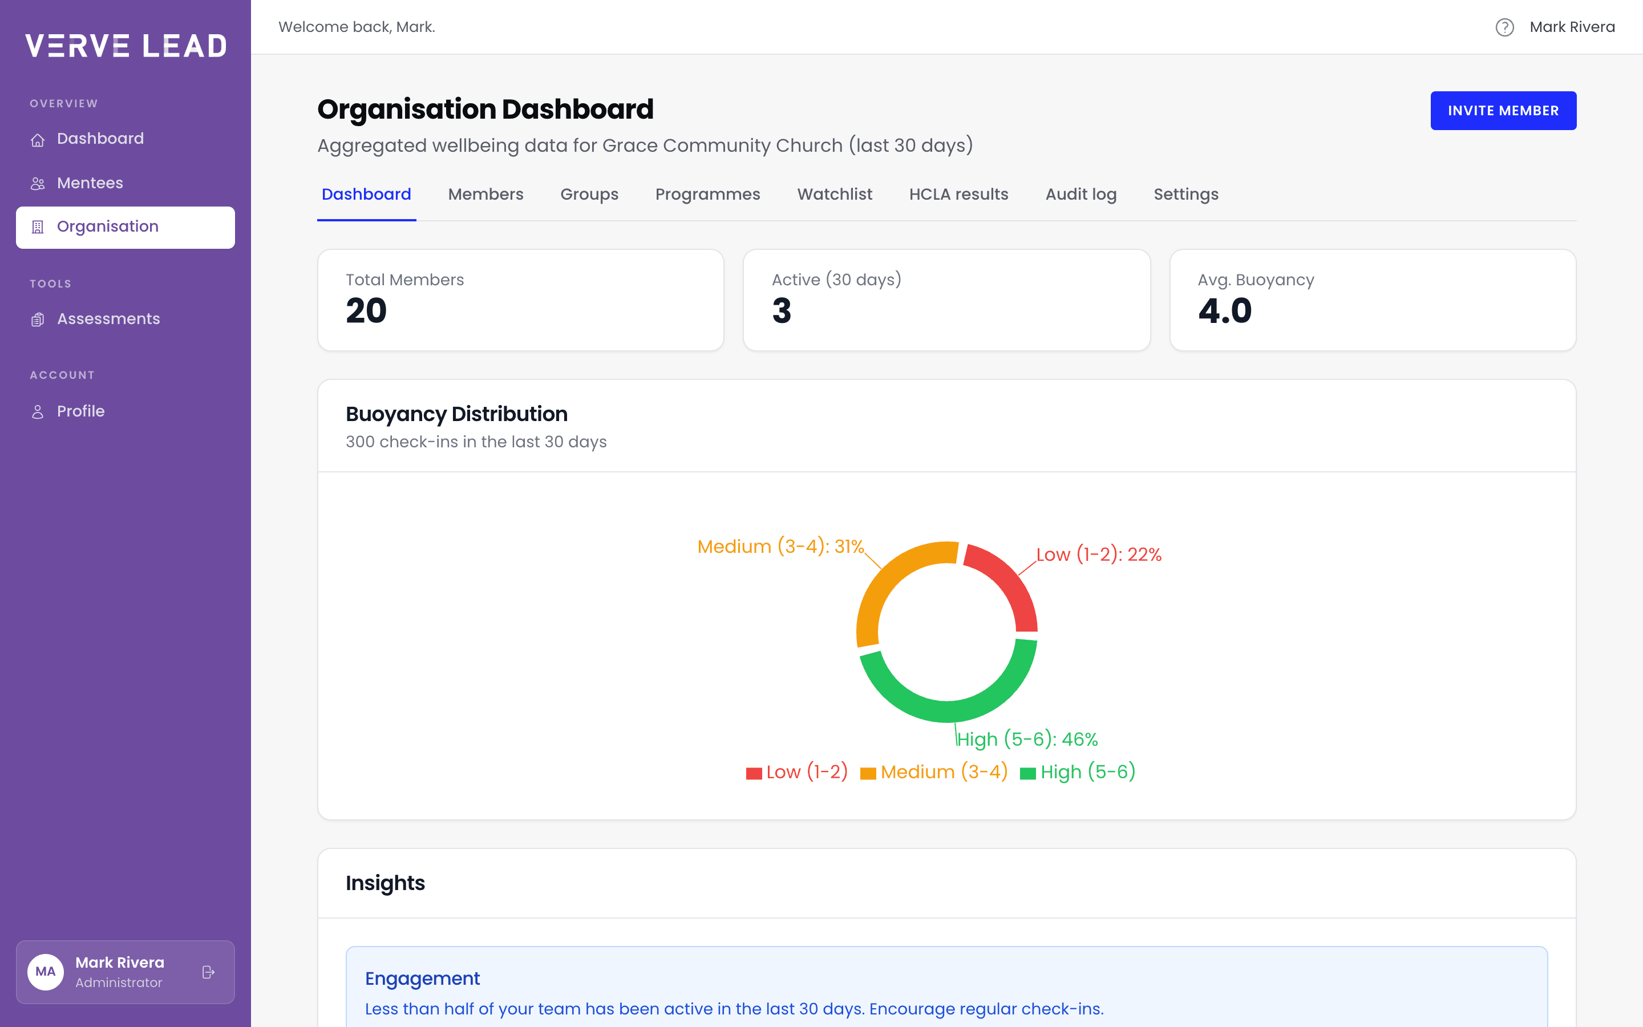Screen dimensions: 1643x1027
Task: Click '300 check-ins in the last 30 days'
Action: (x=476, y=442)
